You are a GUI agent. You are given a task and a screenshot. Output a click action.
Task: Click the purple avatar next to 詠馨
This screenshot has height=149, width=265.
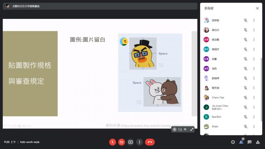coord(206,59)
